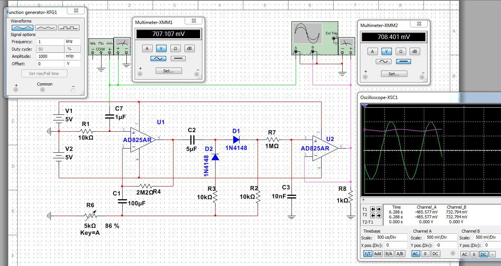Click the function generator Frequency value field
This screenshot has height=266, width=501.
click(x=50, y=42)
